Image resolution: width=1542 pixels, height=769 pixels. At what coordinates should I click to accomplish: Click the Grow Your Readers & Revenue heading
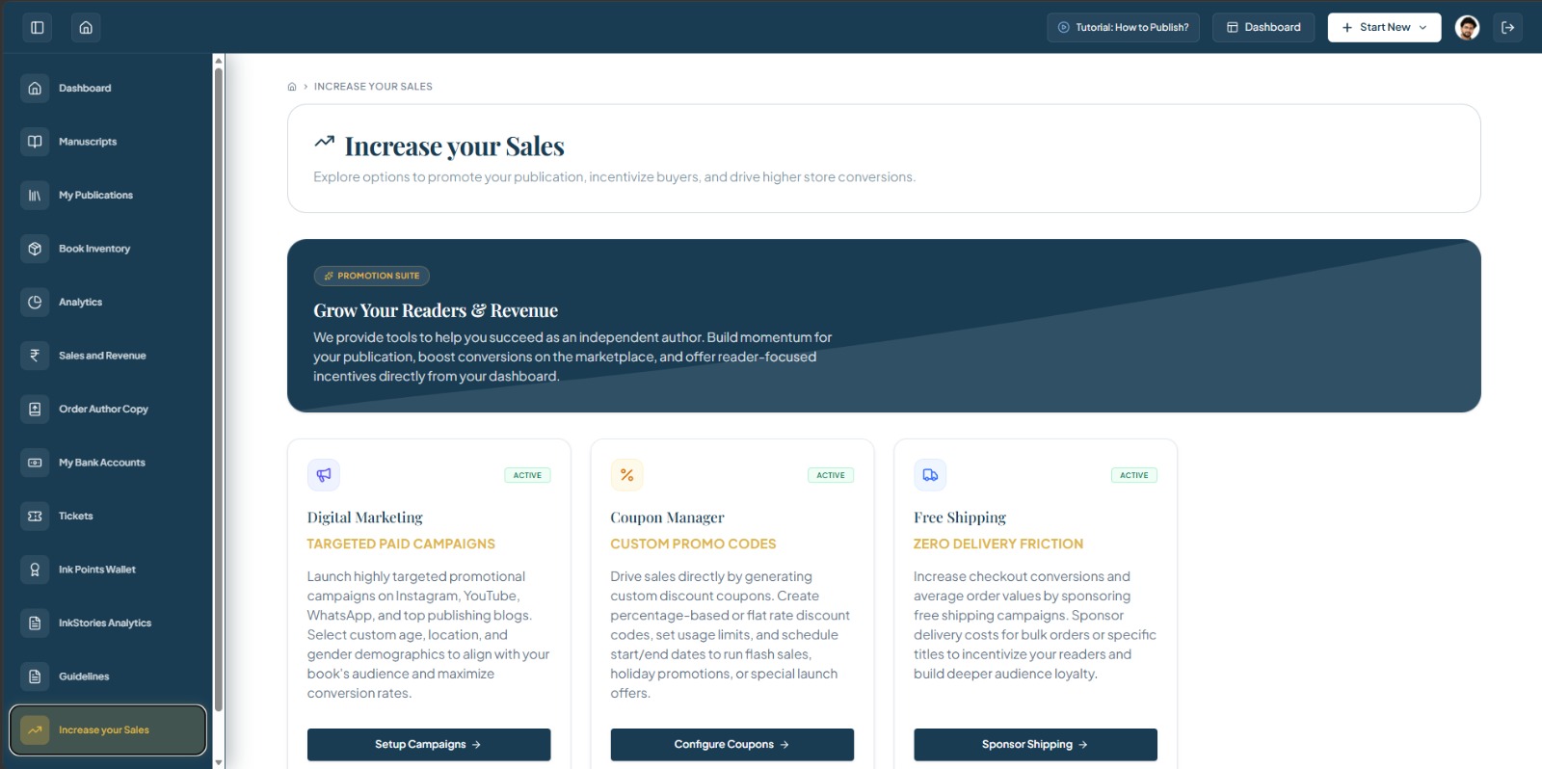436,310
